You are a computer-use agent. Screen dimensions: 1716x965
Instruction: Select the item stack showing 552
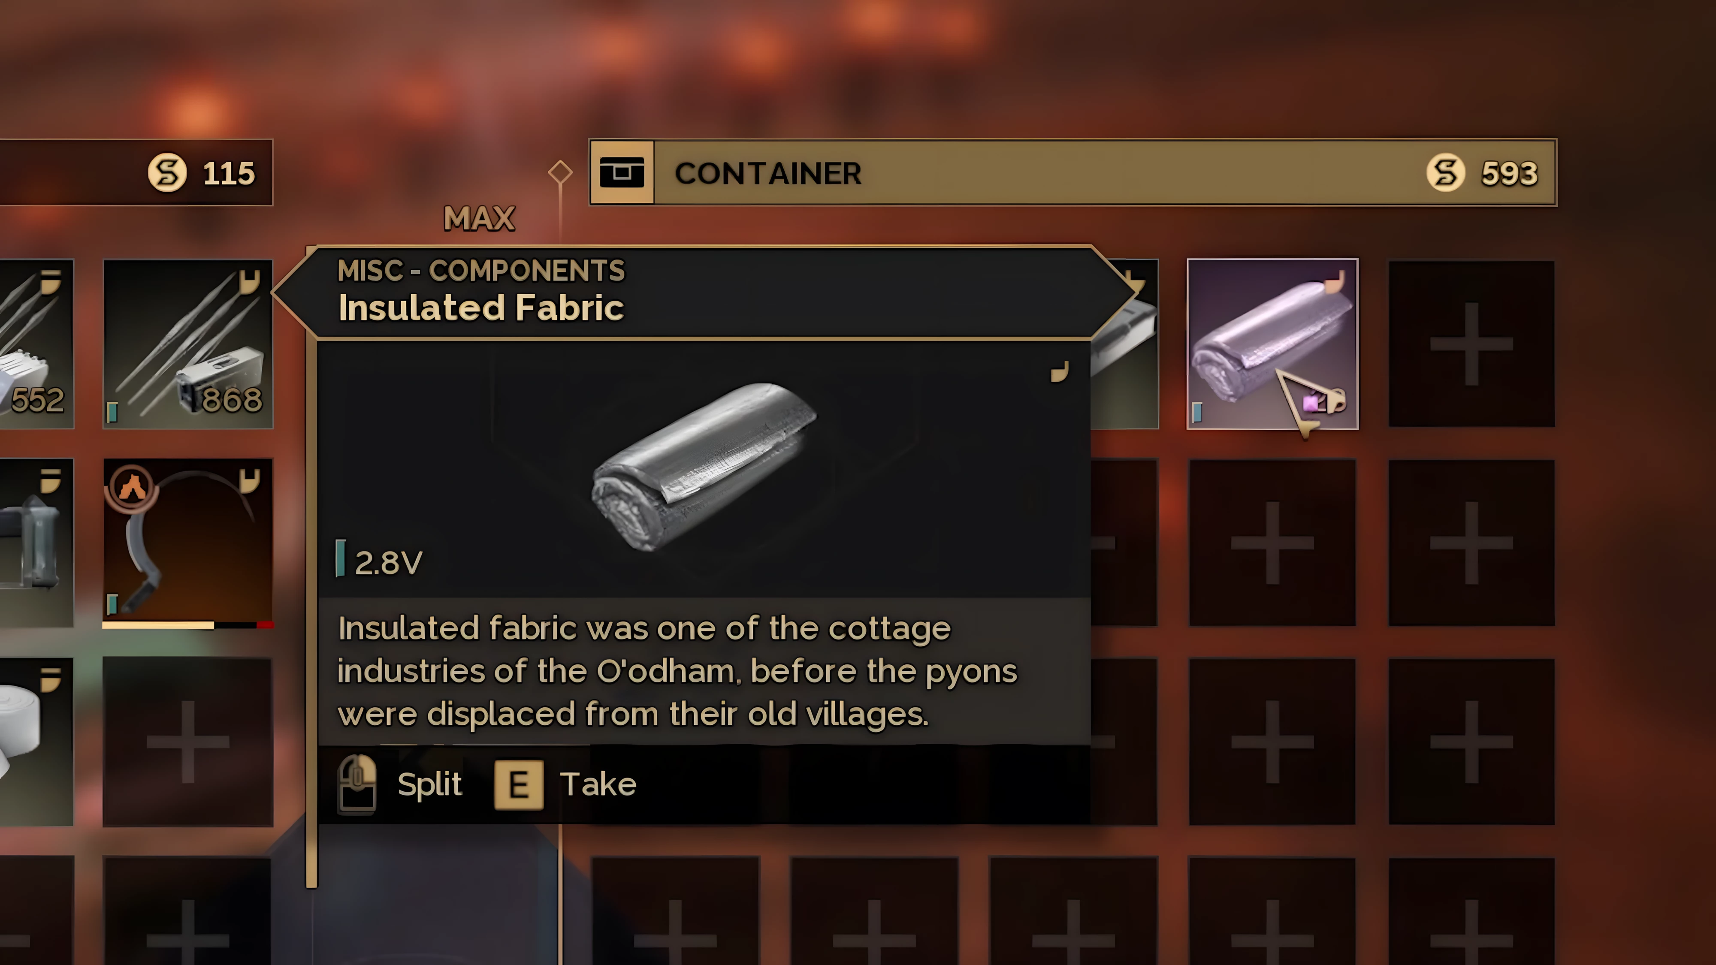pos(36,344)
